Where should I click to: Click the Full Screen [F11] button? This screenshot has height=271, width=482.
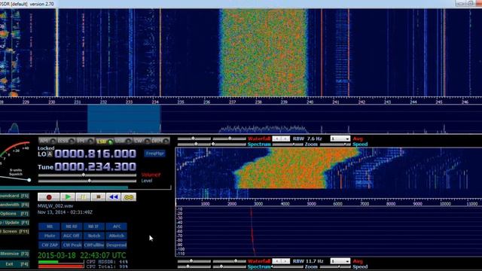click(x=14, y=231)
